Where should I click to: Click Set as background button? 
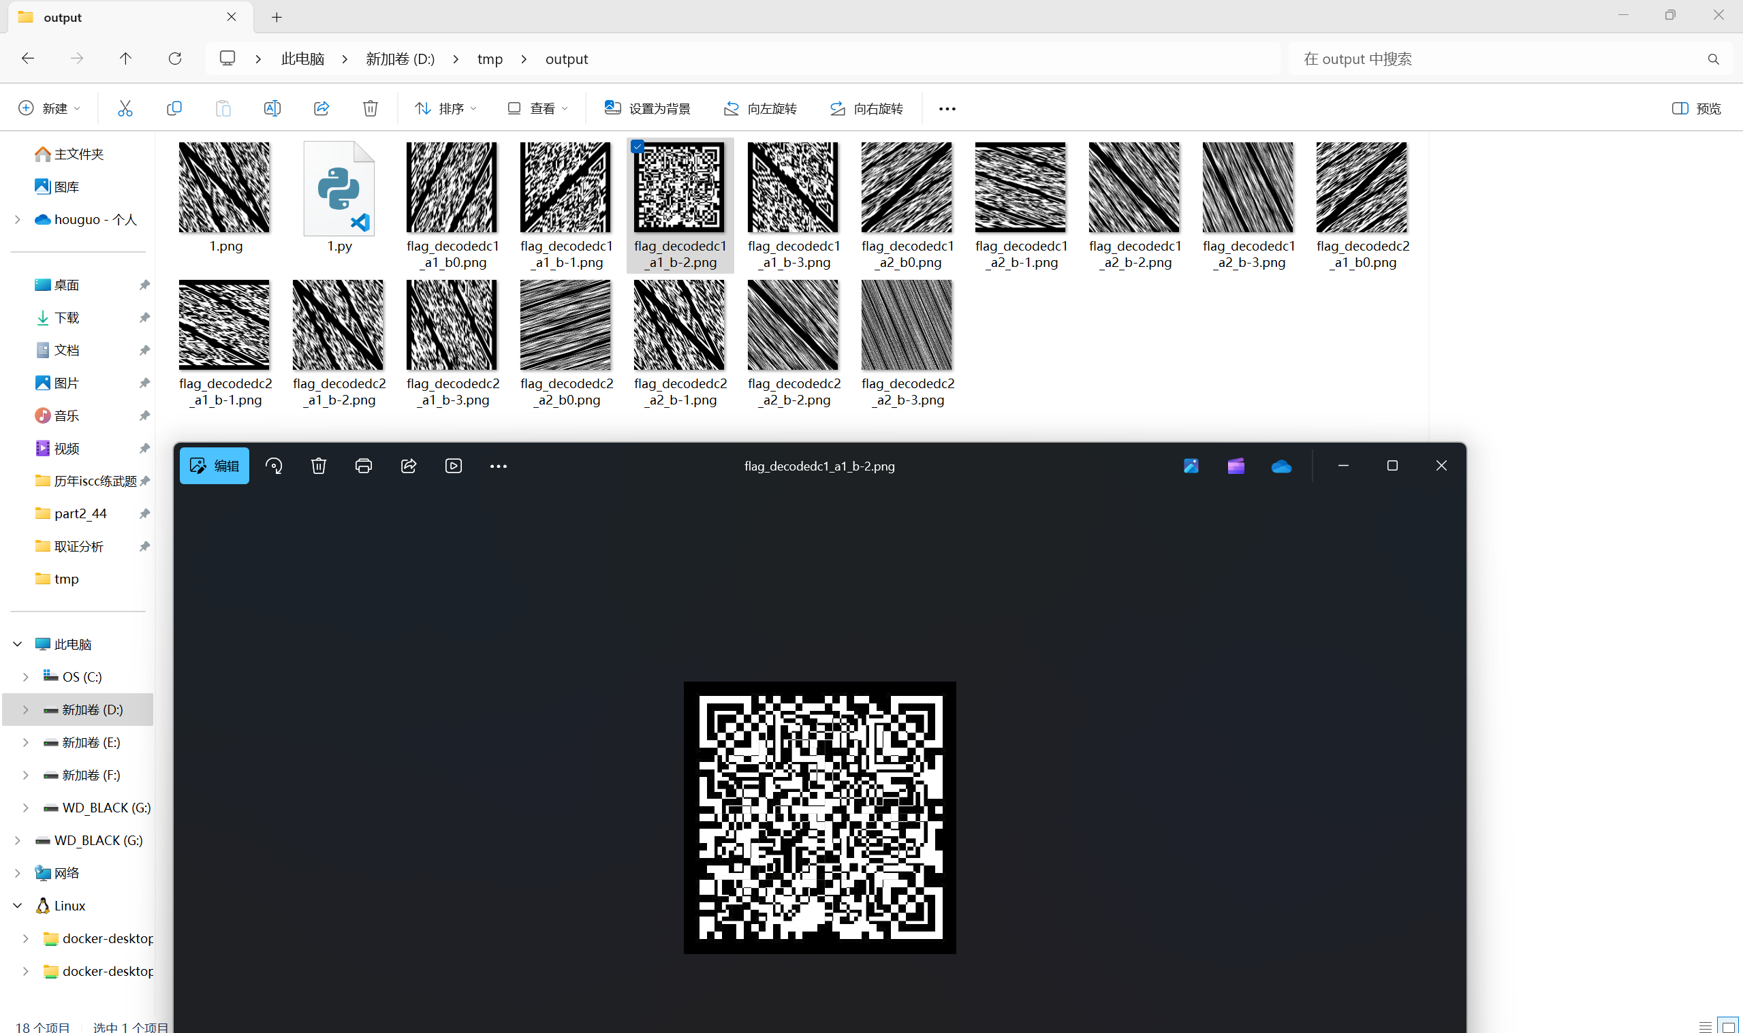(x=647, y=108)
